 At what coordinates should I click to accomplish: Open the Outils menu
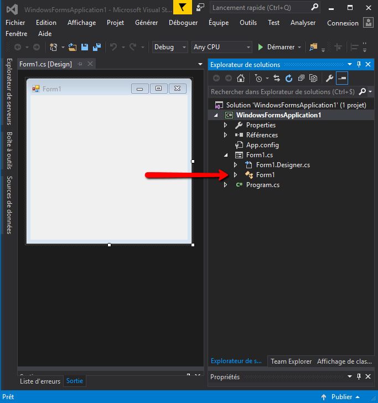coord(248,23)
